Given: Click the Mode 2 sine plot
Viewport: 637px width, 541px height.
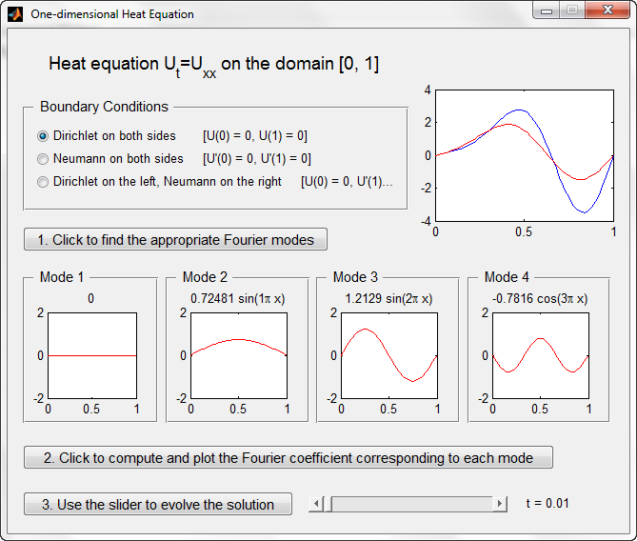Looking at the screenshot, I should coord(239,355).
